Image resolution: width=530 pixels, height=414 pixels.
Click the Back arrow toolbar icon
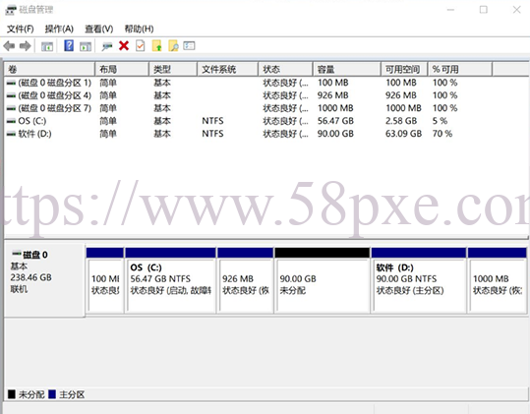click(x=9, y=45)
